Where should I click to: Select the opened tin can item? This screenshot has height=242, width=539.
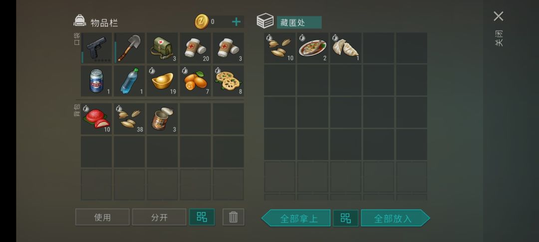(x=163, y=119)
